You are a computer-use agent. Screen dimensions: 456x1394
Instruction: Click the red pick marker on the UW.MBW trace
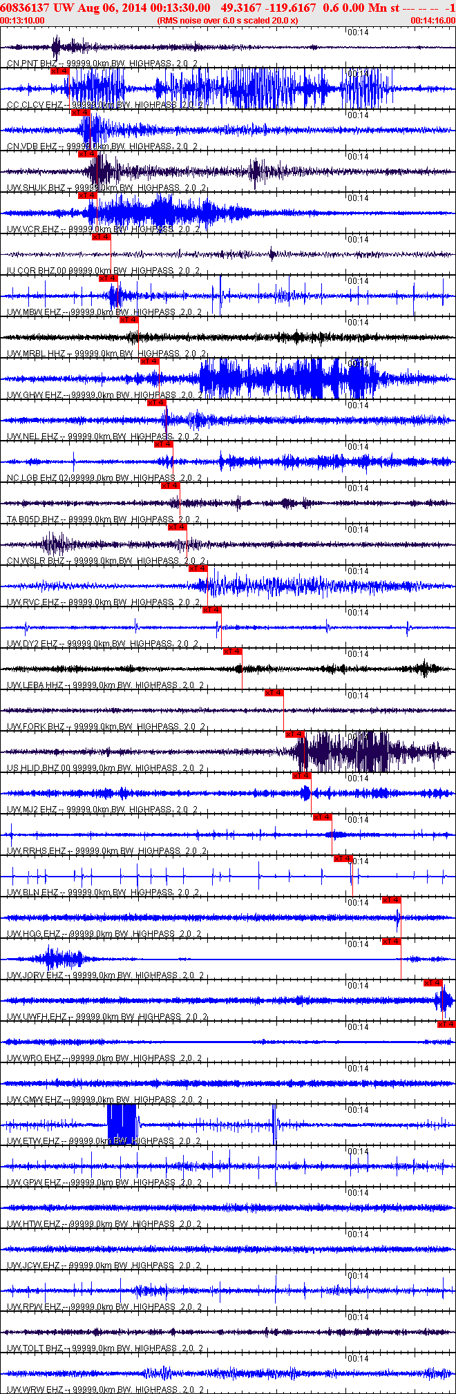[108, 278]
